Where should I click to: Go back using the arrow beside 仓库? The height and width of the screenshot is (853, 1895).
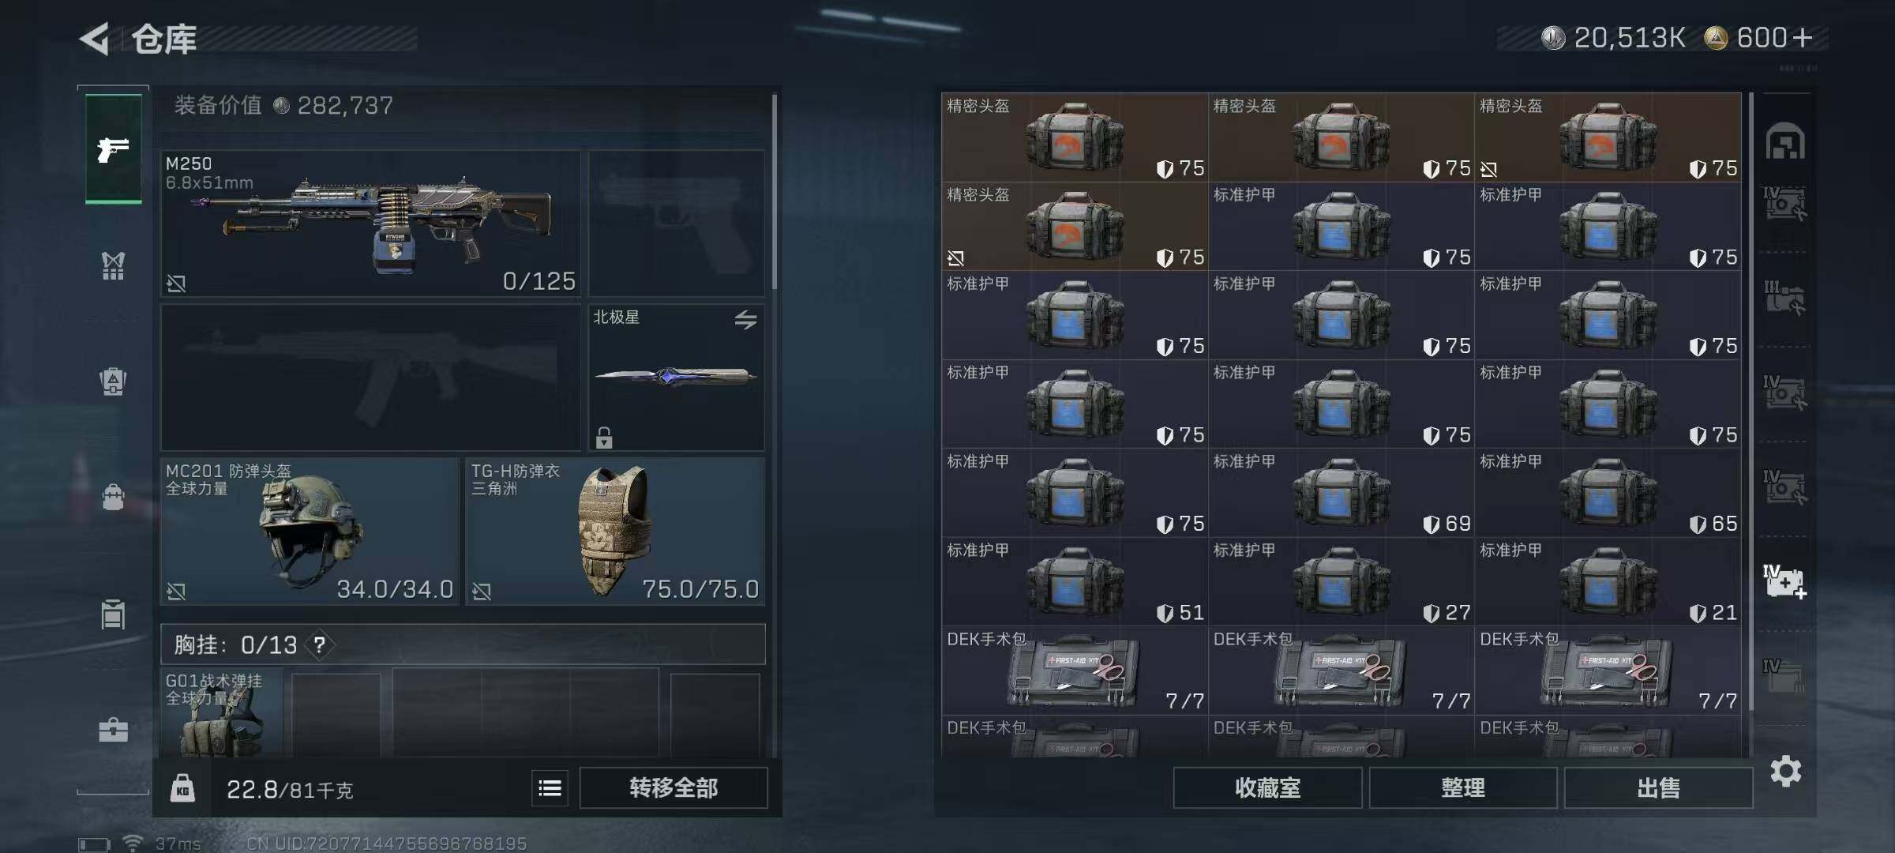[94, 39]
